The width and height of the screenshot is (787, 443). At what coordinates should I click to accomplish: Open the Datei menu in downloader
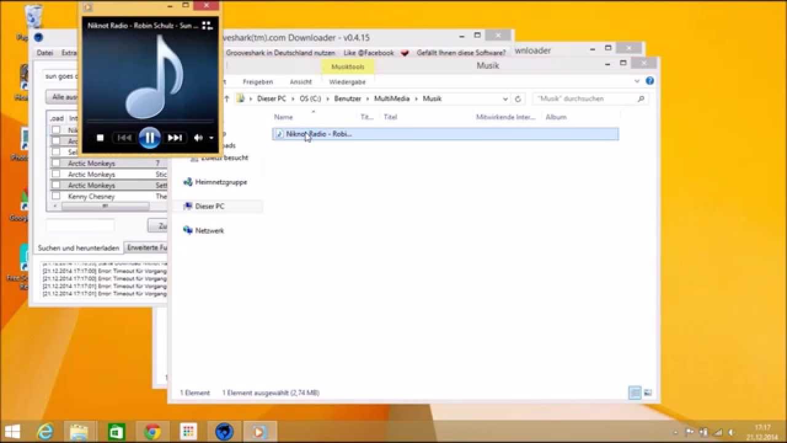point(45,53)
